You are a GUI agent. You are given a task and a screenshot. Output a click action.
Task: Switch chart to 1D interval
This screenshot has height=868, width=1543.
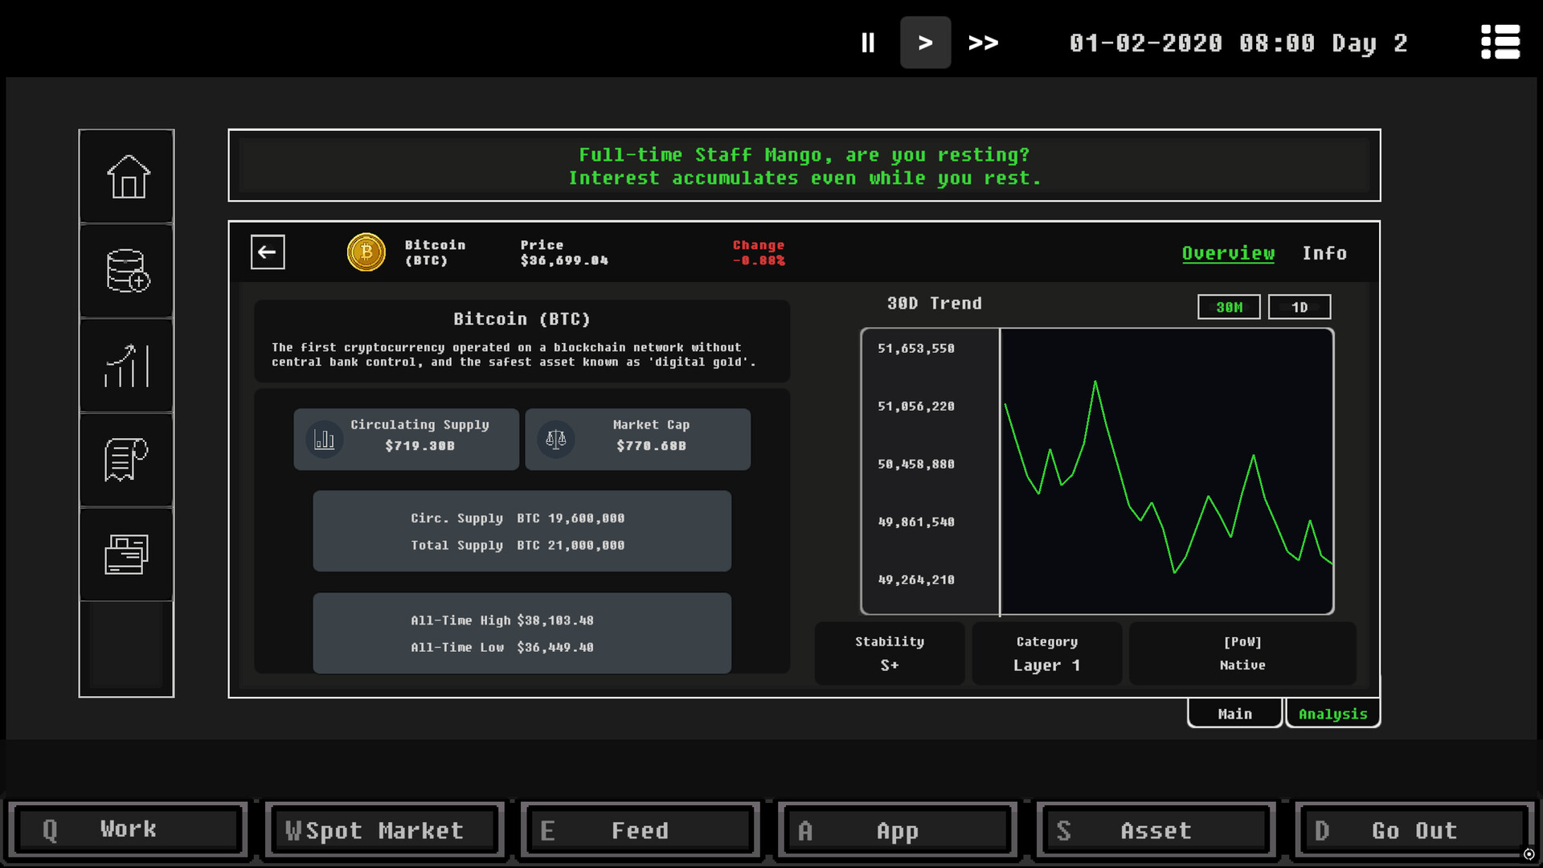pyautogui.click(x=1299, y=307)
